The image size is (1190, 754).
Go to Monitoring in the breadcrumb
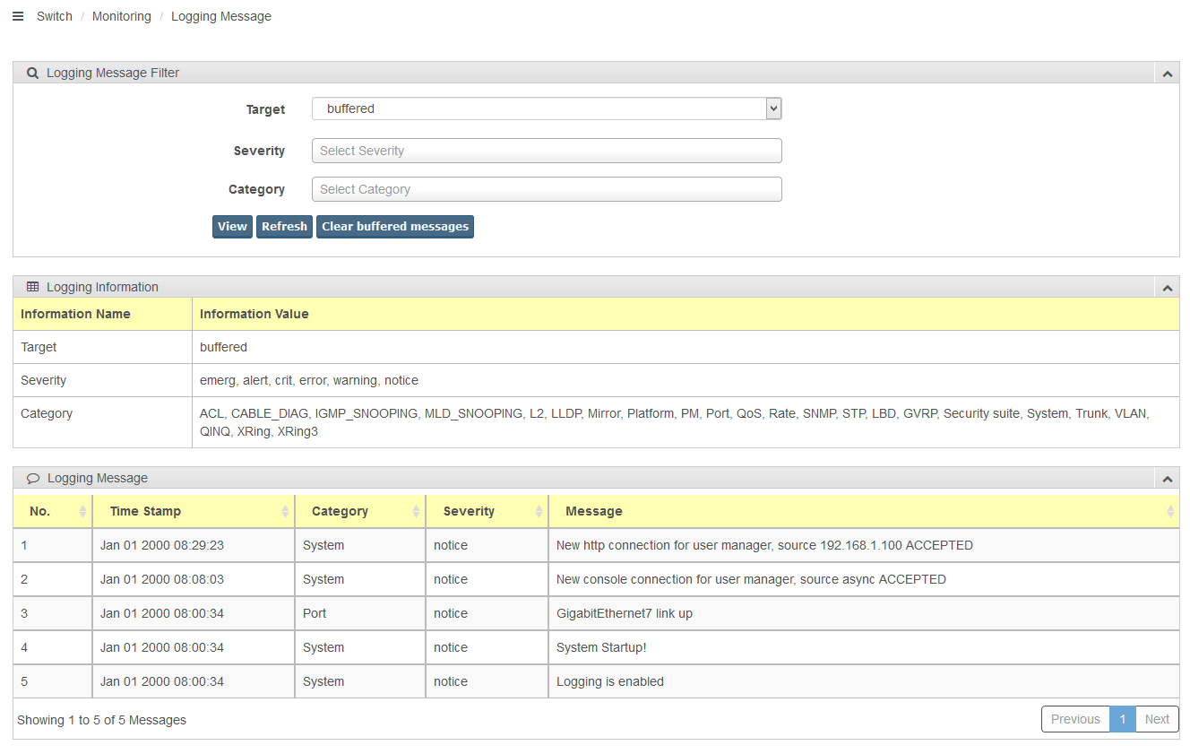[121, 16]
